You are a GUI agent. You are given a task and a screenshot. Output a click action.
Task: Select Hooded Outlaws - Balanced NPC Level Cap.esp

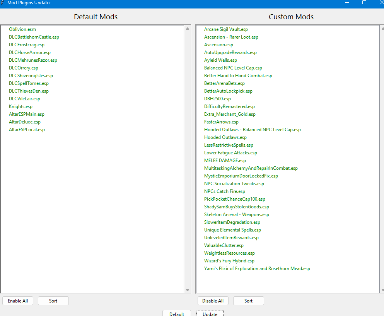252,130
